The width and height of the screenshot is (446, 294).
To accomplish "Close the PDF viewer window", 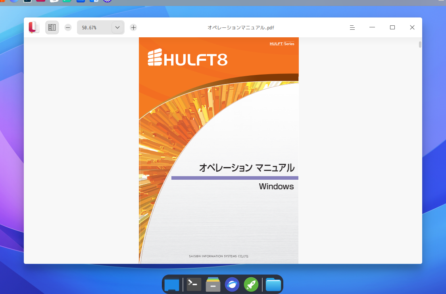I will [412, 27].
